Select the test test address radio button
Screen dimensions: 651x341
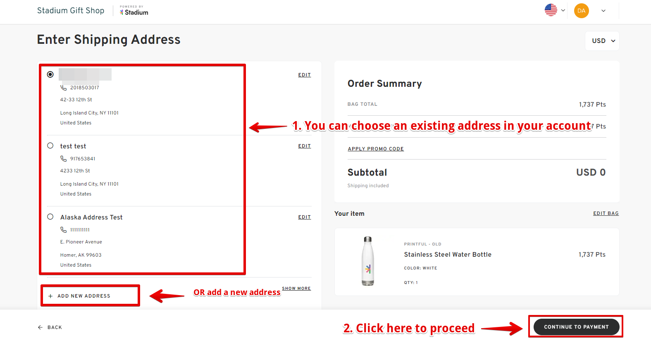(x=50, y=145)
